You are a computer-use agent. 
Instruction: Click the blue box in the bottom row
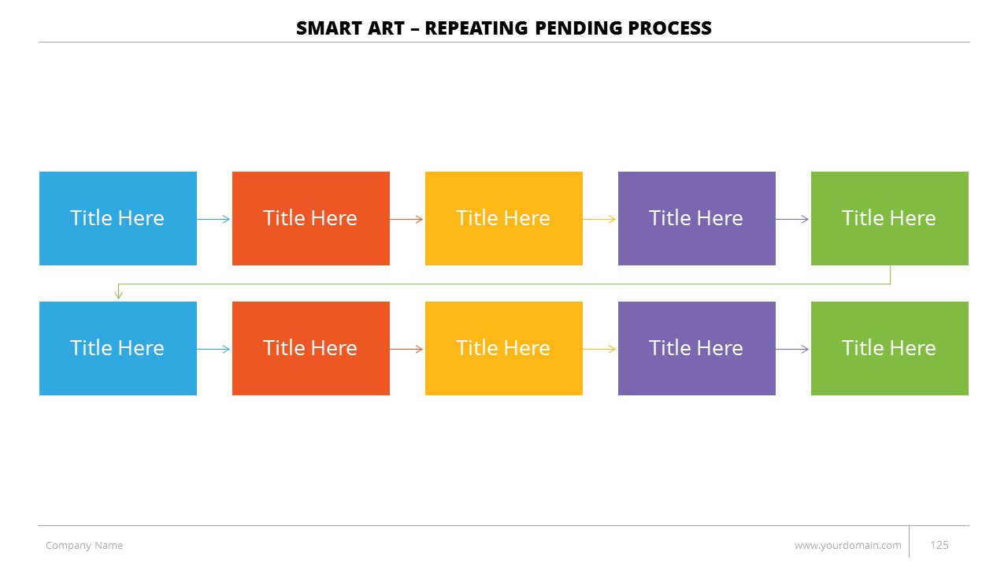[x=118, y=348]
